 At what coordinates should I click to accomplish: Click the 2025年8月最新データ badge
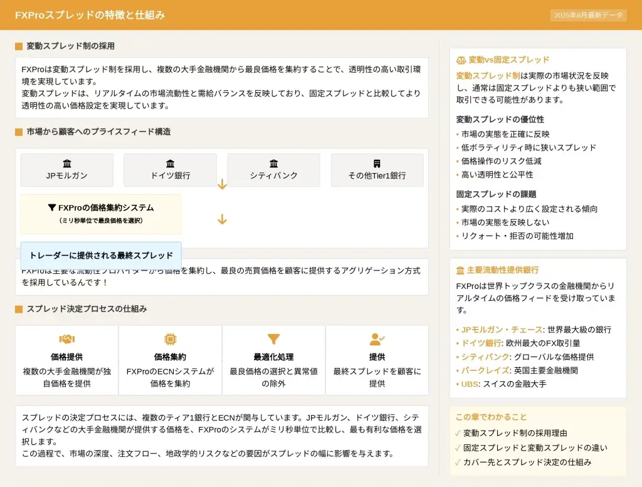click(x=588, y=15)
